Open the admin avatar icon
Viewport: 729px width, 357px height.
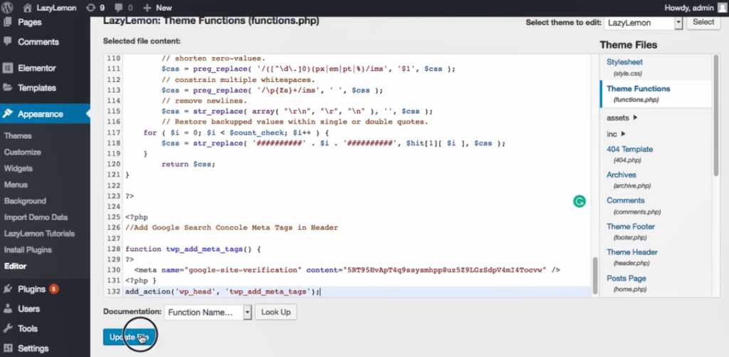point(721,7)
